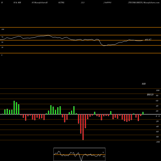Click the RSI axis label 70
Image resolution: width=161 pixels, height=161 pixels.
[2, 37]
